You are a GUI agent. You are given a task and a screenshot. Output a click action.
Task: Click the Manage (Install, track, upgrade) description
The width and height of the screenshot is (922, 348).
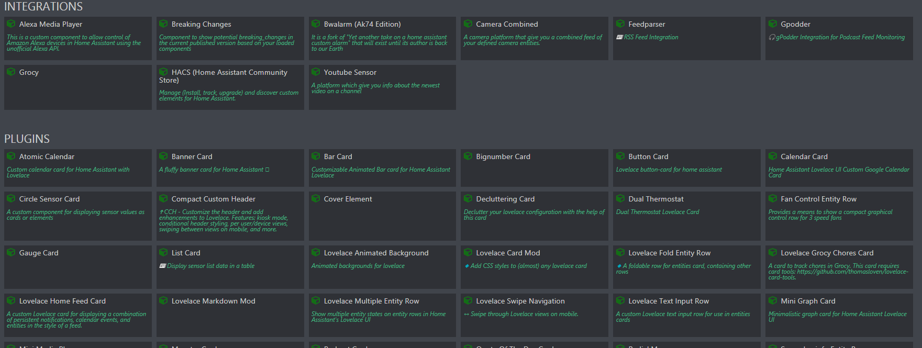coord(229,95)
